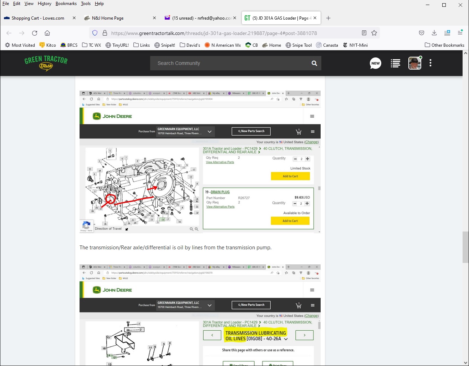
Task: Go forward to next page
Action: pyautogui.click(x=22, y=33)
